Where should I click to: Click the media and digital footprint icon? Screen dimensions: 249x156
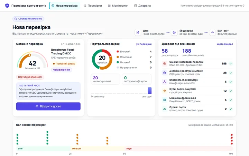[x=165, y=100]
